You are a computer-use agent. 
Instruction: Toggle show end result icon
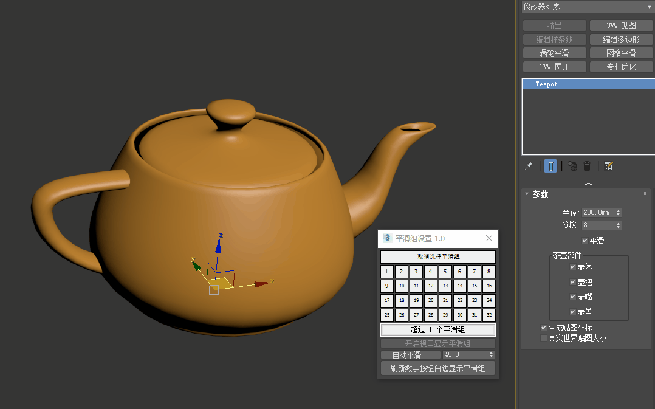(550, 167)
